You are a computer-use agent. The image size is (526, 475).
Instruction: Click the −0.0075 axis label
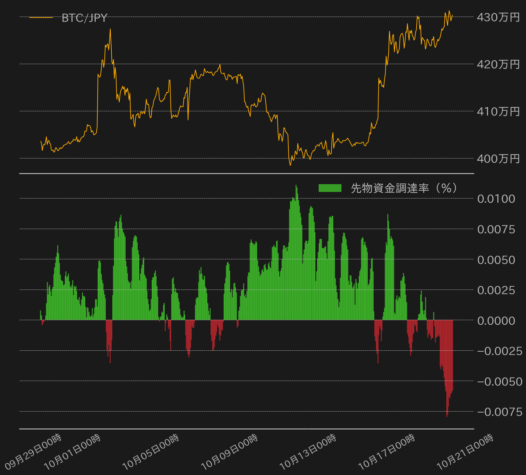point(500,412)
